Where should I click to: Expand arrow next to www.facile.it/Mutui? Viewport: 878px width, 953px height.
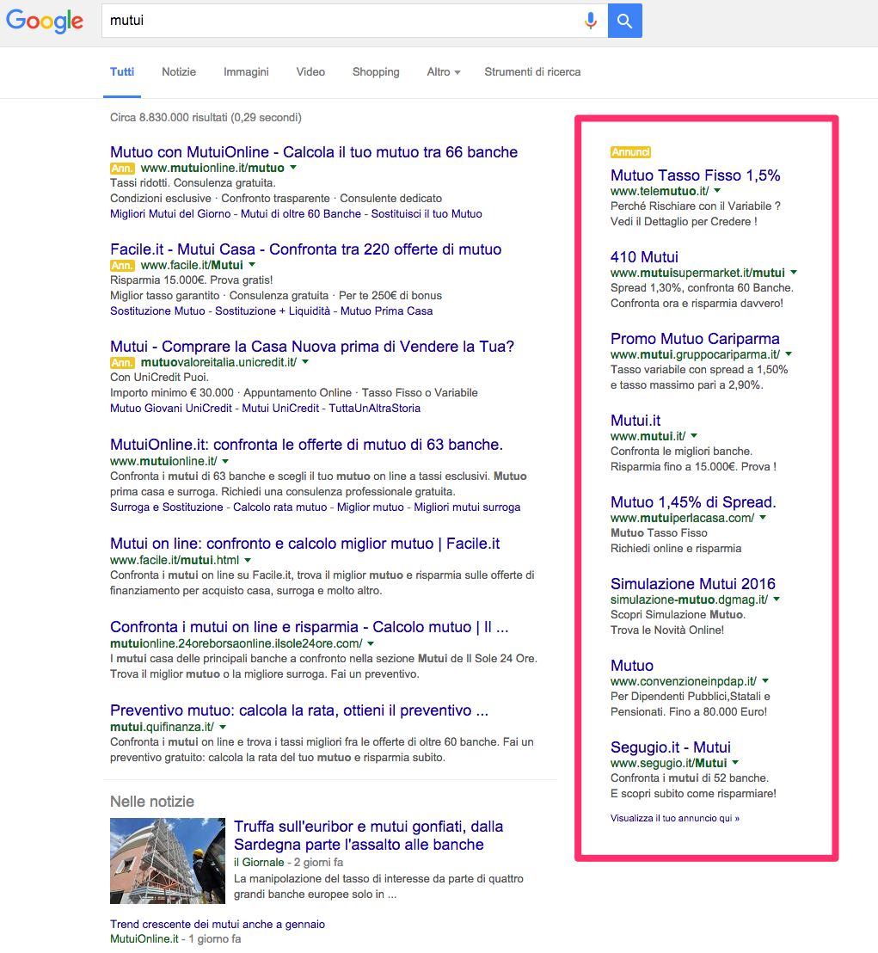[252, 264]
